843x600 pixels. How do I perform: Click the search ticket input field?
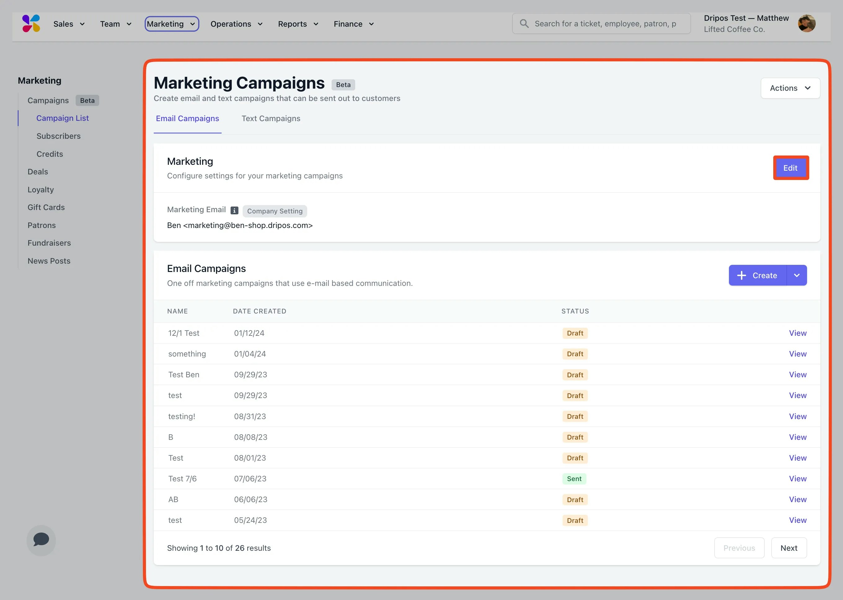[x=606, y=24]
